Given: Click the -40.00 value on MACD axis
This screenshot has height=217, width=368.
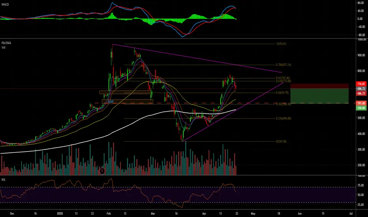Looking at the screenshot, I should coord(361,27).
